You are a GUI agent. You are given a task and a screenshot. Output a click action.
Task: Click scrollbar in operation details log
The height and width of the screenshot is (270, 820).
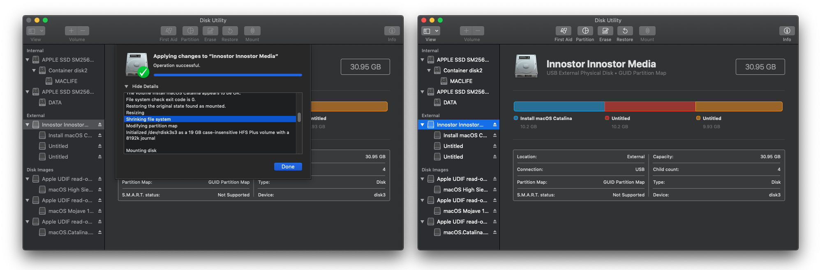click(299, 118)
